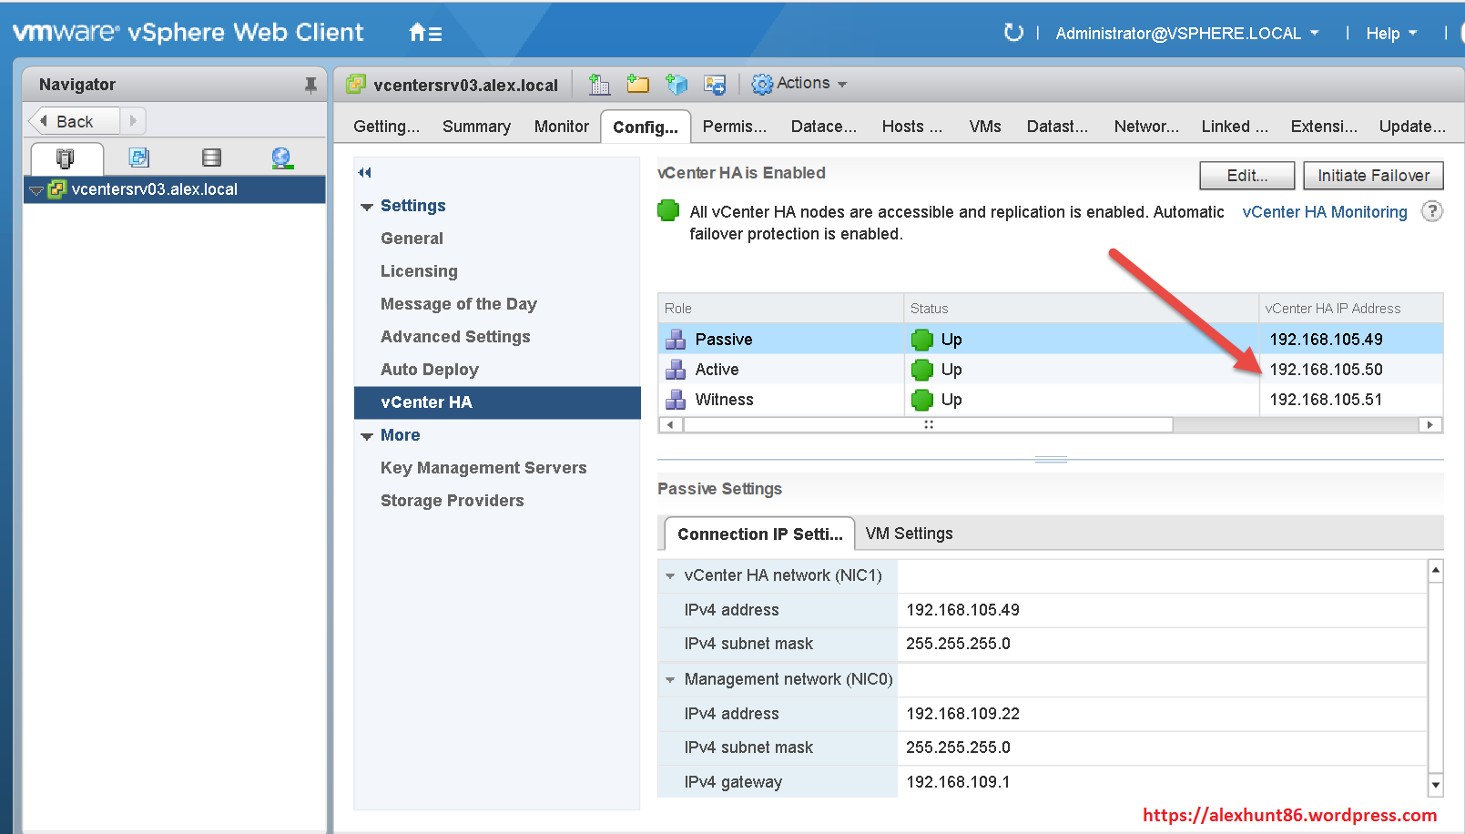Click the New Folder toolbar icon
Viewport: 1465px width, 834px height.
(x=637, y=85)
